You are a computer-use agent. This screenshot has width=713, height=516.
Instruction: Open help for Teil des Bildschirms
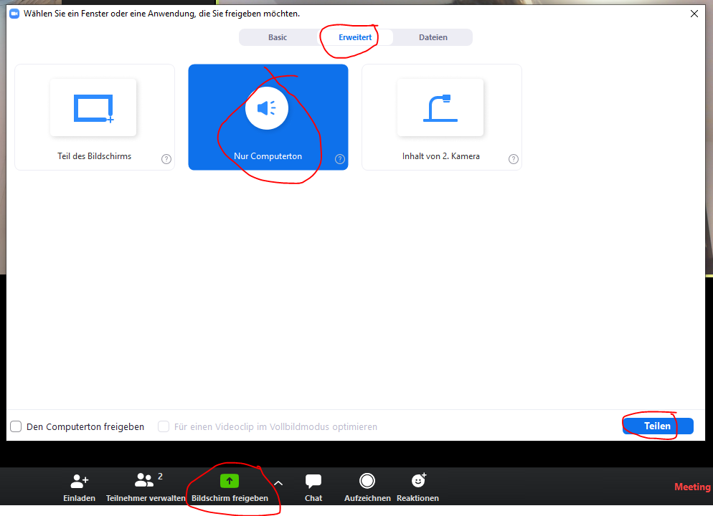pos(166,159)
